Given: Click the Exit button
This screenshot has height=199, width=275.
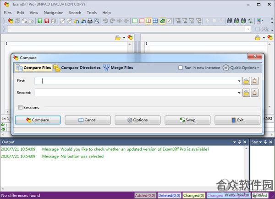Looking at the screenshot, I should pos(237,120).
